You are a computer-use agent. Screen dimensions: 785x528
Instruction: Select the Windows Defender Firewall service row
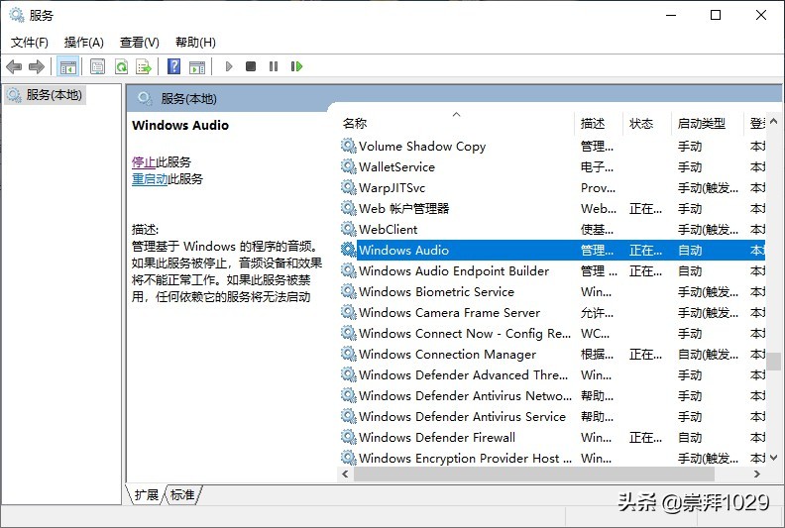coord(437,437)
